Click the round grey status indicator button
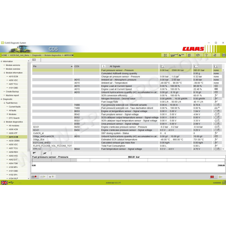The image size is (226, 226). pos(224,55)
